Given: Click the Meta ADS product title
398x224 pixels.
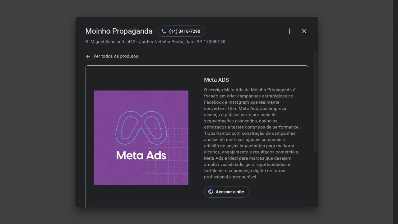Looking at the screenshot, I should (216, 80).
